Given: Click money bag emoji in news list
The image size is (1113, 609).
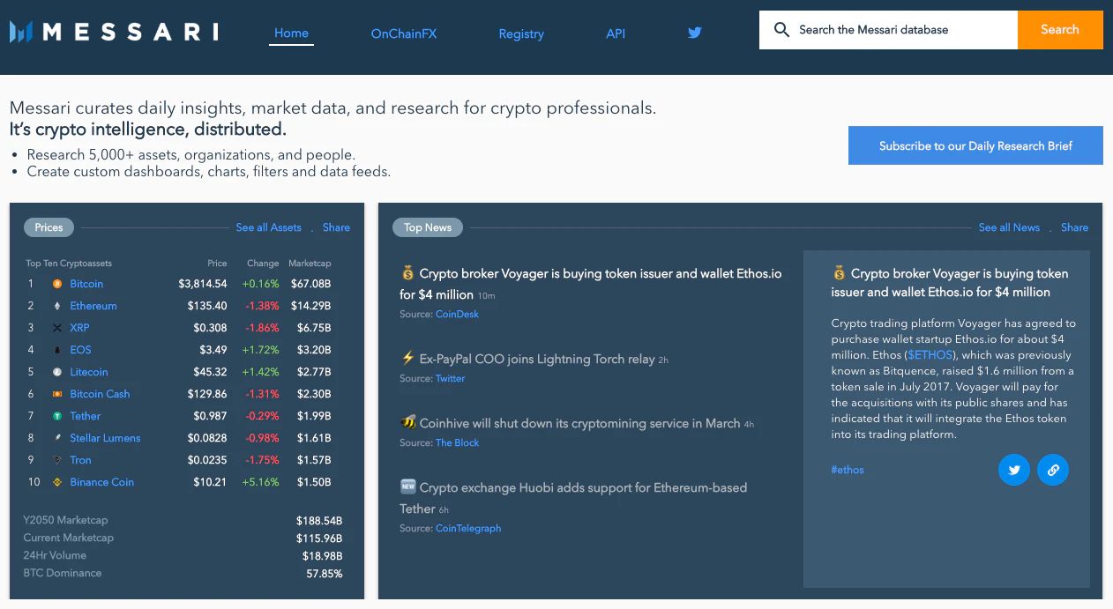Looking at the screenshot, I should [407, 273].
